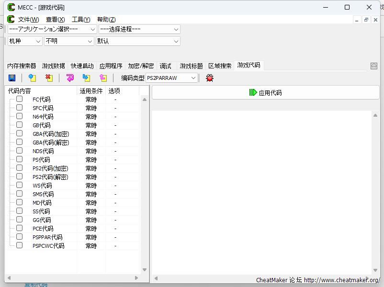This screenshot has height=287, width=384.
Task: Switch to the 内存搜索器 tab
Action: tap(22, 66)
